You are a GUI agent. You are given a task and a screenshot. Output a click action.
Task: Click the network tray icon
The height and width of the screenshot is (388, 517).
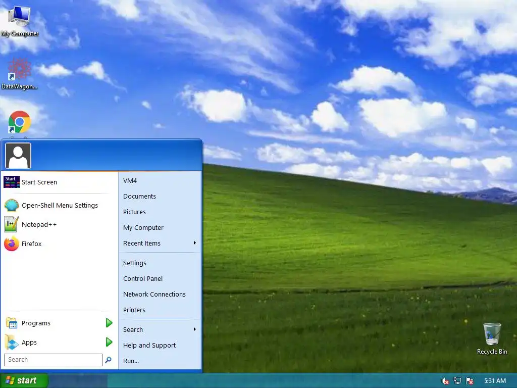457,381
